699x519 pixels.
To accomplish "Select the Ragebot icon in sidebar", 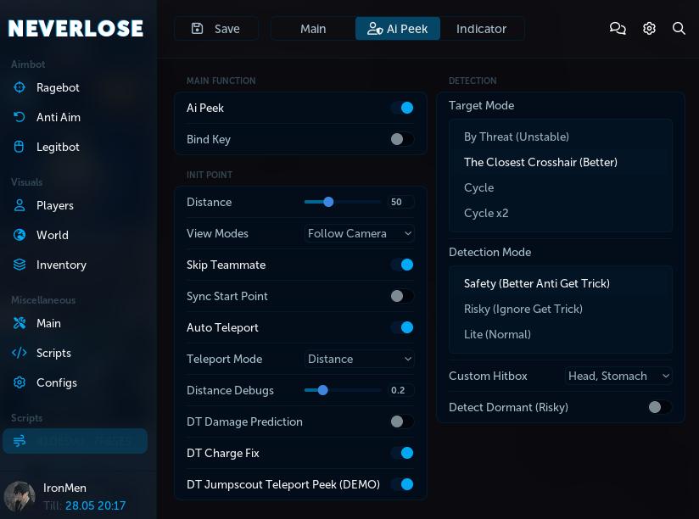I will [19, 87].
